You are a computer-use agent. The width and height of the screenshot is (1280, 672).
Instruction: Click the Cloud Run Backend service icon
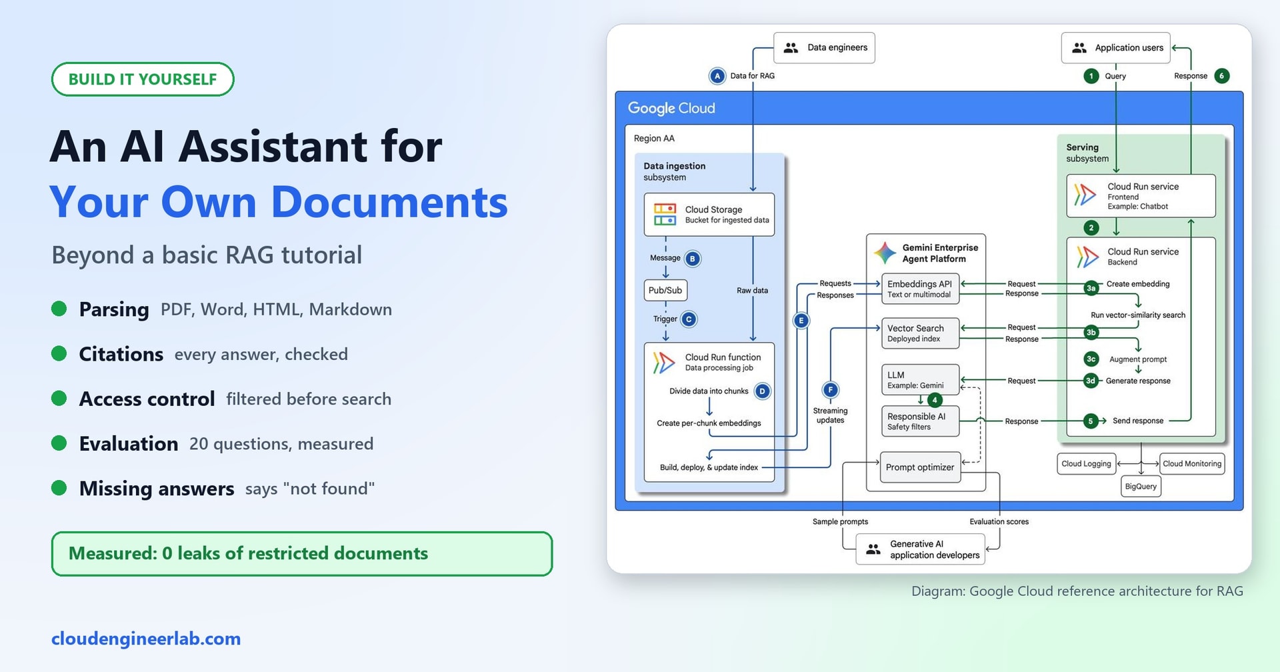(x=1087, y=257)
